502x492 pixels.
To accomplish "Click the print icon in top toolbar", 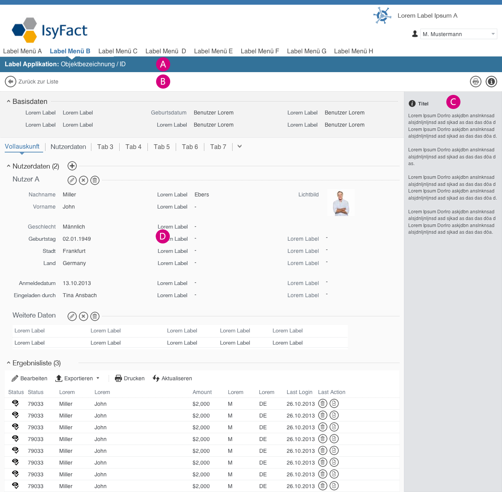I will 475,82.
